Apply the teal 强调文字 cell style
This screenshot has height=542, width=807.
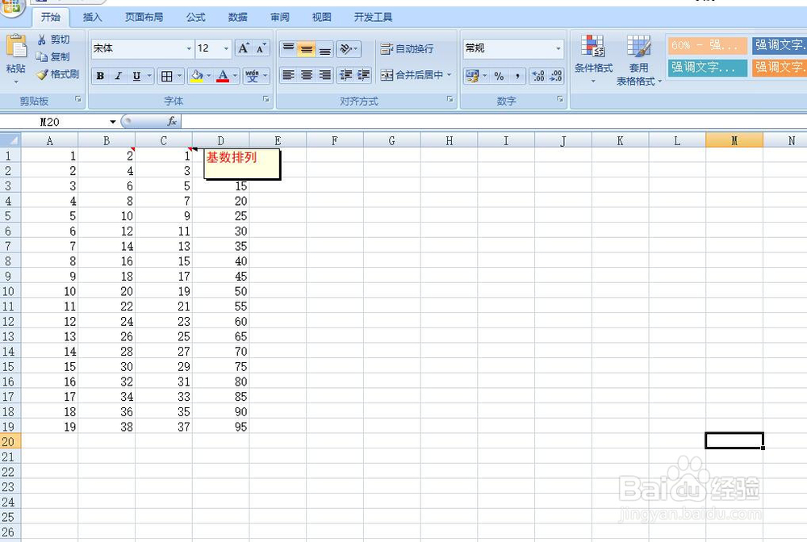707,68
